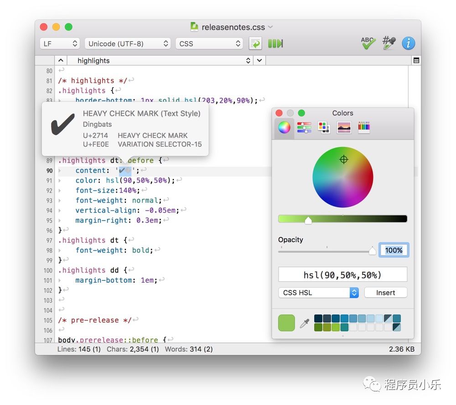Choose the palest blue swatch
456x405 pixels.
click(x=379, y=319)
